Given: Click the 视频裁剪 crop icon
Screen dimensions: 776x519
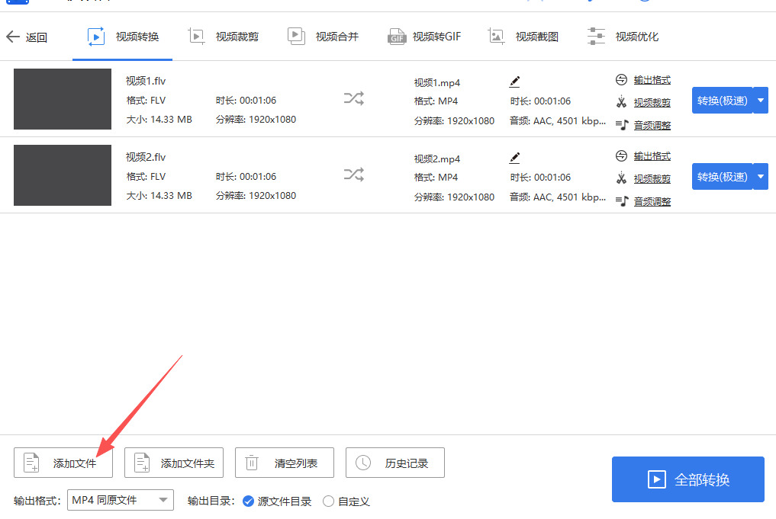Looking at the screenshot, I should pos(196,37).
